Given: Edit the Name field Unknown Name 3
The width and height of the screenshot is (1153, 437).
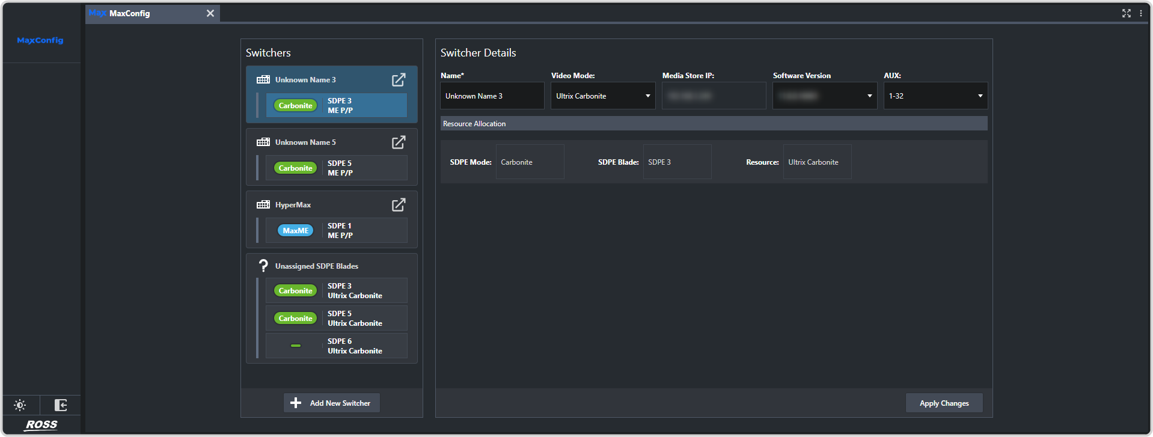Looking at the screenshot, I should (492, 96).
